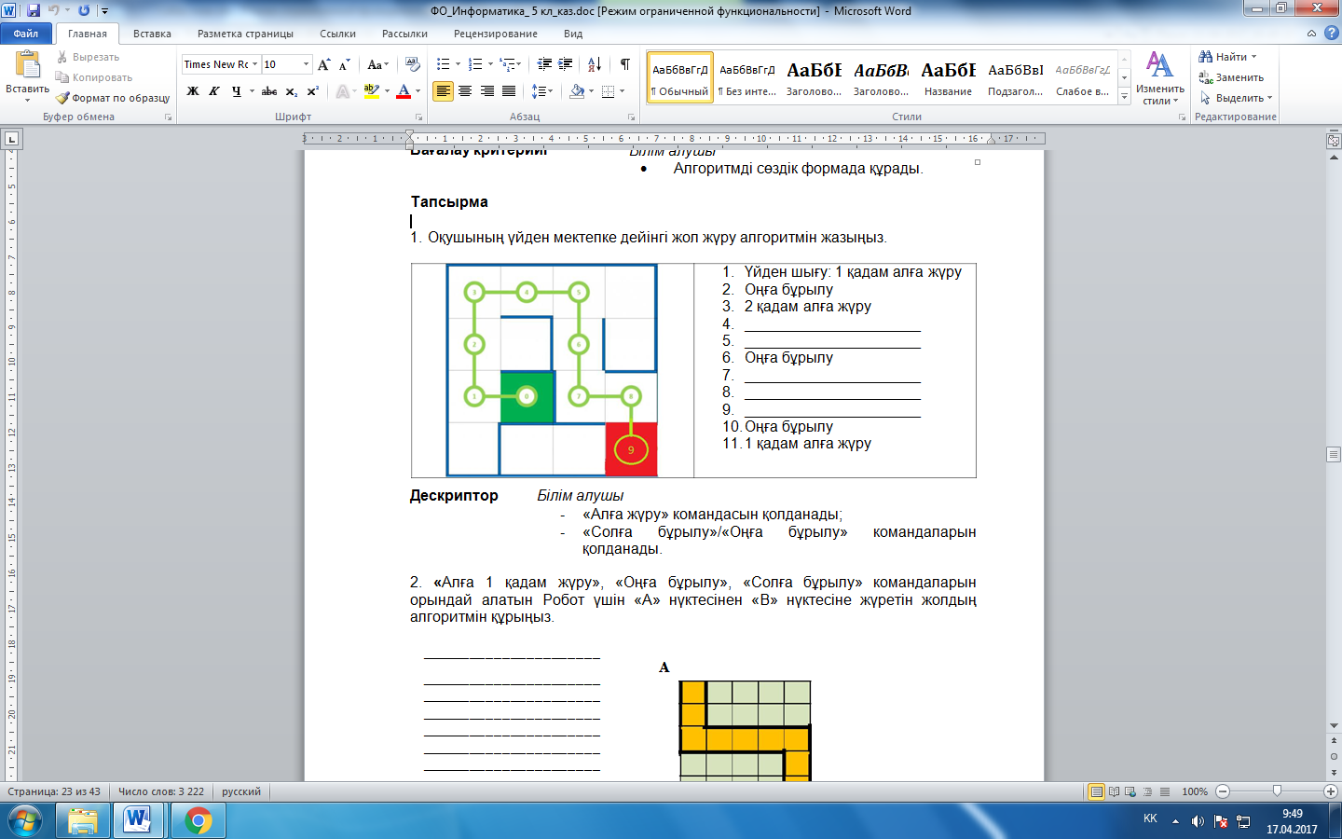
Task: Open the Font dialog launcher in Шрифт group
Action: coord(419,117)
